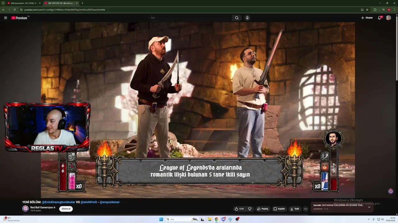Image resolution: width=398 pixels, height=223 pixels.
Task: Open Red Bull Gamerszon channel name
Action: coord(42,208)
